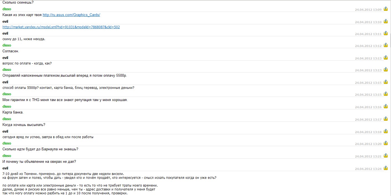Click note icon for disso's 13:13 message
The width and height of the screenshot is (391, 196).
click(385, 70)
